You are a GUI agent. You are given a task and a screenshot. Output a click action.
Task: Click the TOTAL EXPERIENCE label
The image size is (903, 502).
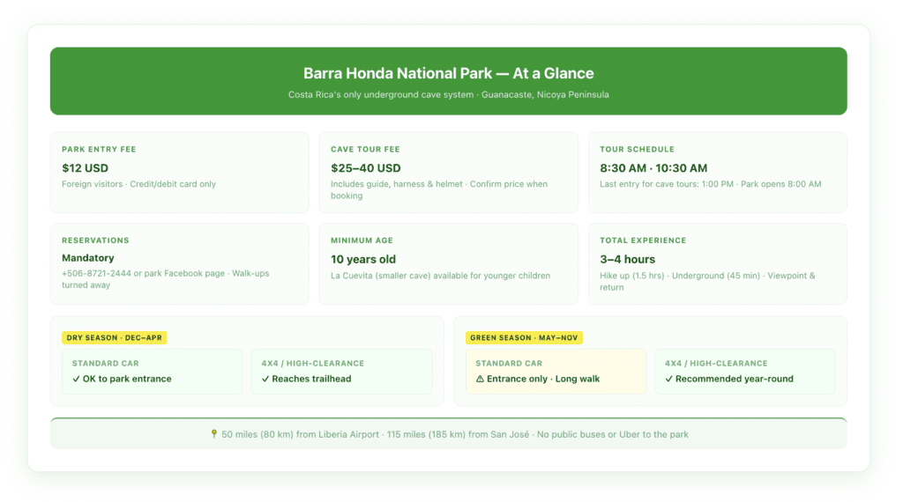[643, 240]
